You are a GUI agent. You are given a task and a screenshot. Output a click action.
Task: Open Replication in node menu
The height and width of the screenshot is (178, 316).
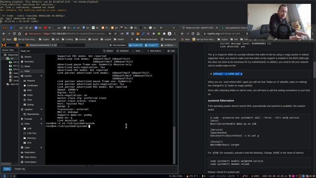[x=30, y=152]
